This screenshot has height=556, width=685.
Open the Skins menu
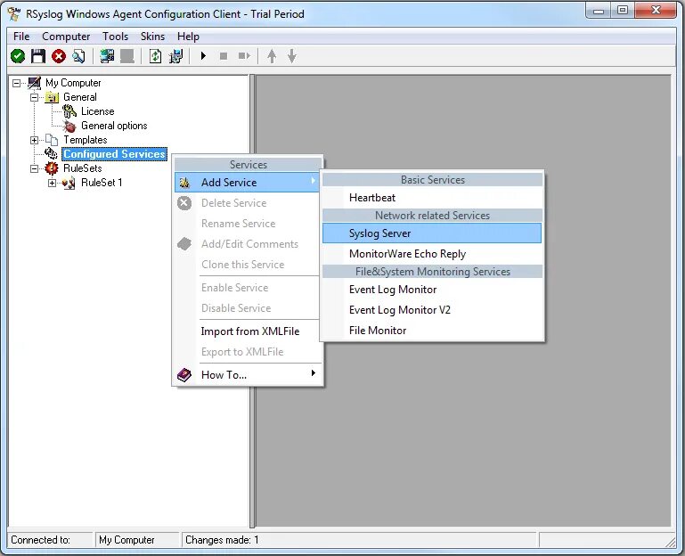(152, 37)
